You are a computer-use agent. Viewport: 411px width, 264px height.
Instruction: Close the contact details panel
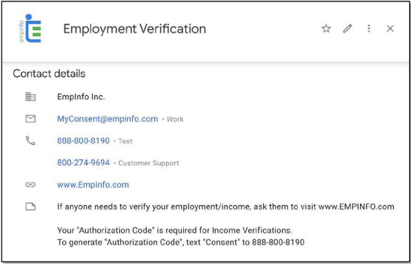390,29
